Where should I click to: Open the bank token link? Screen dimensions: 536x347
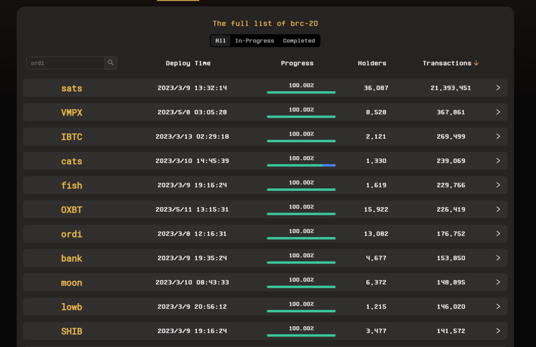(71, 258)
